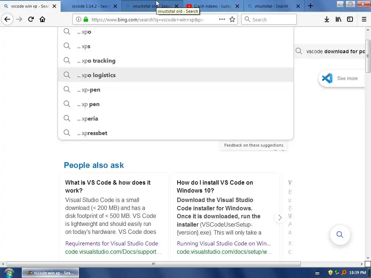The height and width of the screenshot is (278, 371).
Task: Select the 'xp-pen' suggestion
Action: (x=176, y=90)
